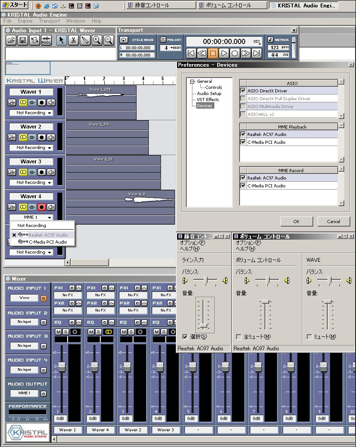Select Audio Setup in Preferences tree
This screenshot has height=447, width=356.
tap(209, 93)
